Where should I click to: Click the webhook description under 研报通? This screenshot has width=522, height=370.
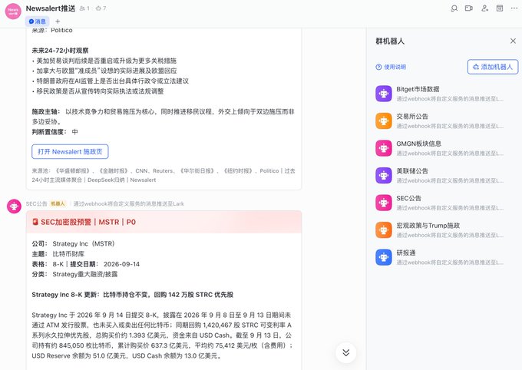coord(450,263)
